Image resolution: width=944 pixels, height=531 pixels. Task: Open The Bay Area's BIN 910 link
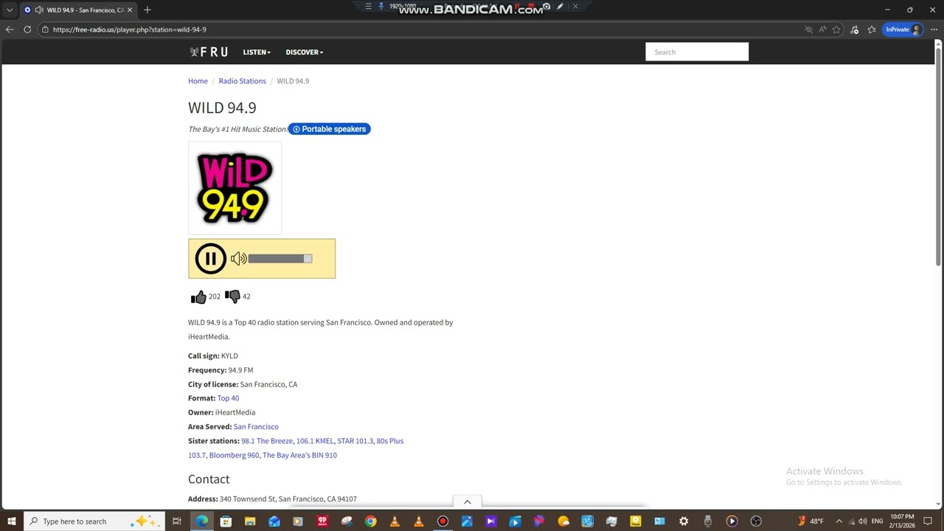(x=299, y=455)
